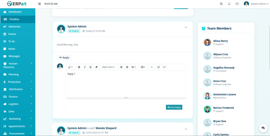Open Advisories in sidebar
This screenshot has height=136, width=270.
pos(18,27)
